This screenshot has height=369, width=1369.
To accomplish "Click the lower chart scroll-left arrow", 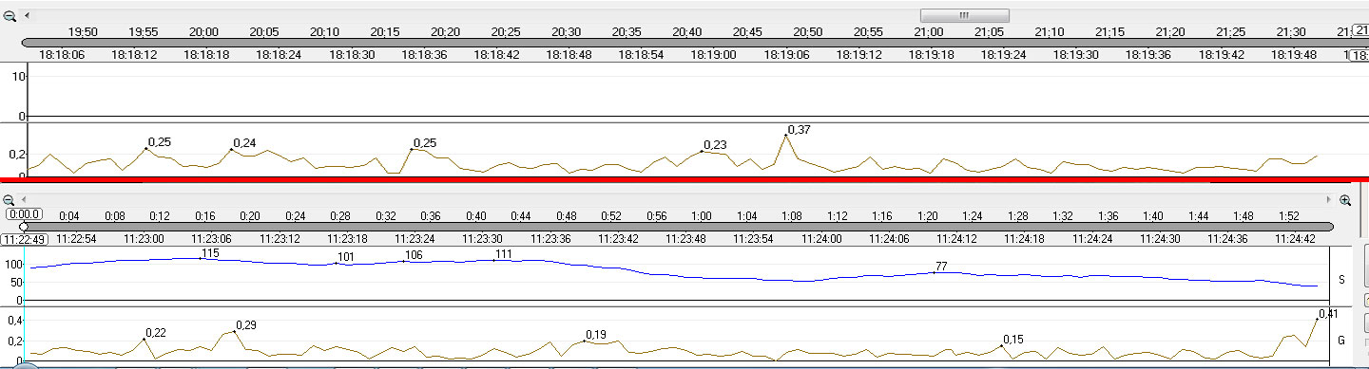I will (25, 200).
